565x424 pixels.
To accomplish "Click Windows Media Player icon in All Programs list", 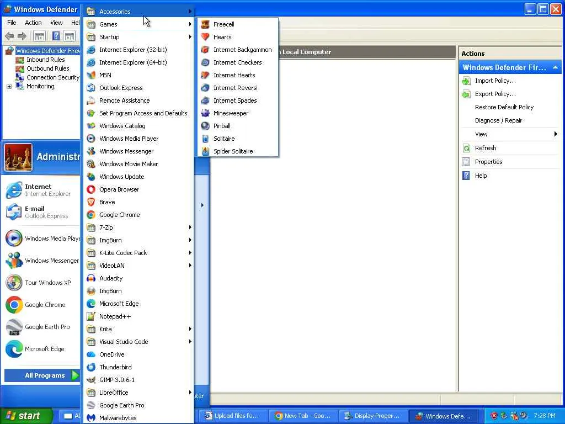I will 91,139.
